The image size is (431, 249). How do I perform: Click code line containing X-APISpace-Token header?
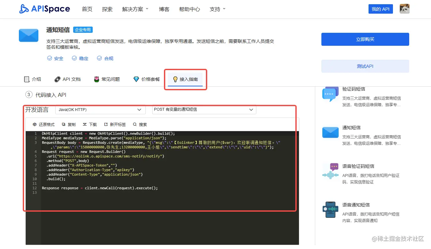click(82, 165)
